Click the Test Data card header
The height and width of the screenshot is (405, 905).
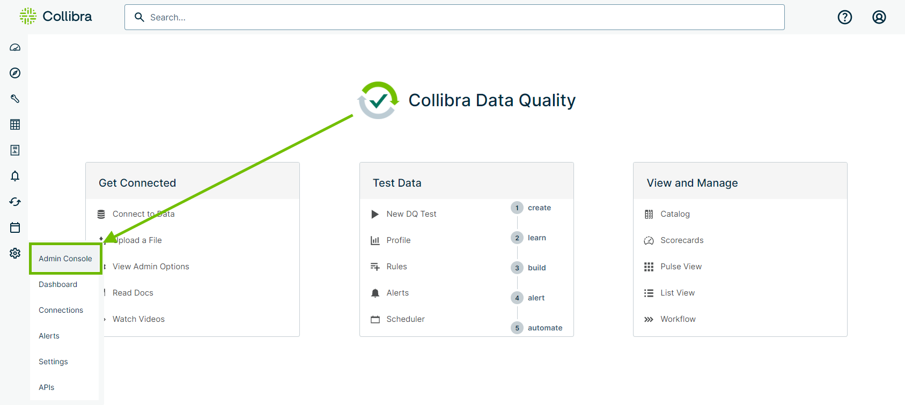[x=467, y=181]
